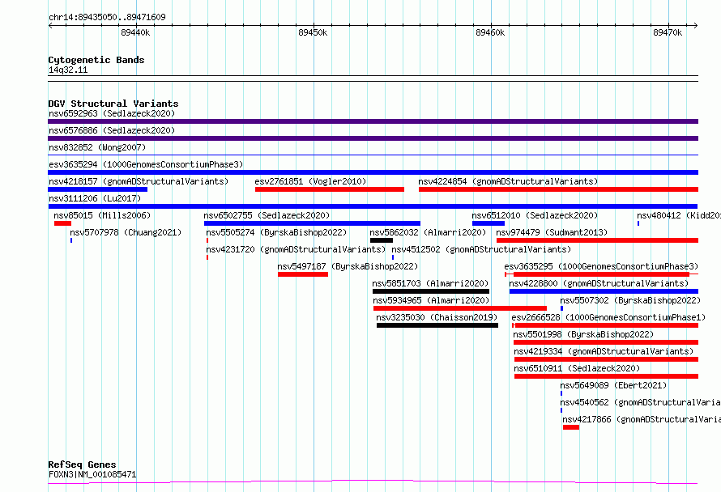Click esv3635294 (1000GenomesConsortiumPhase3) label

[146, 164]
